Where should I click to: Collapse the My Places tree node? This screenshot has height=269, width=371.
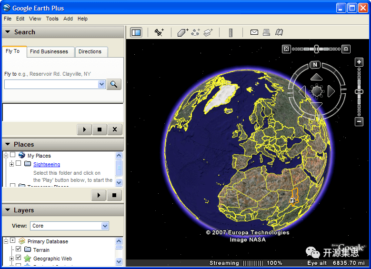6,156
